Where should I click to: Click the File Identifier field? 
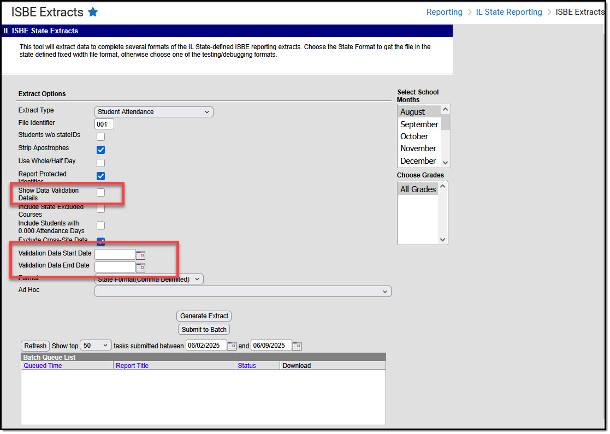(x=104, y=124)
